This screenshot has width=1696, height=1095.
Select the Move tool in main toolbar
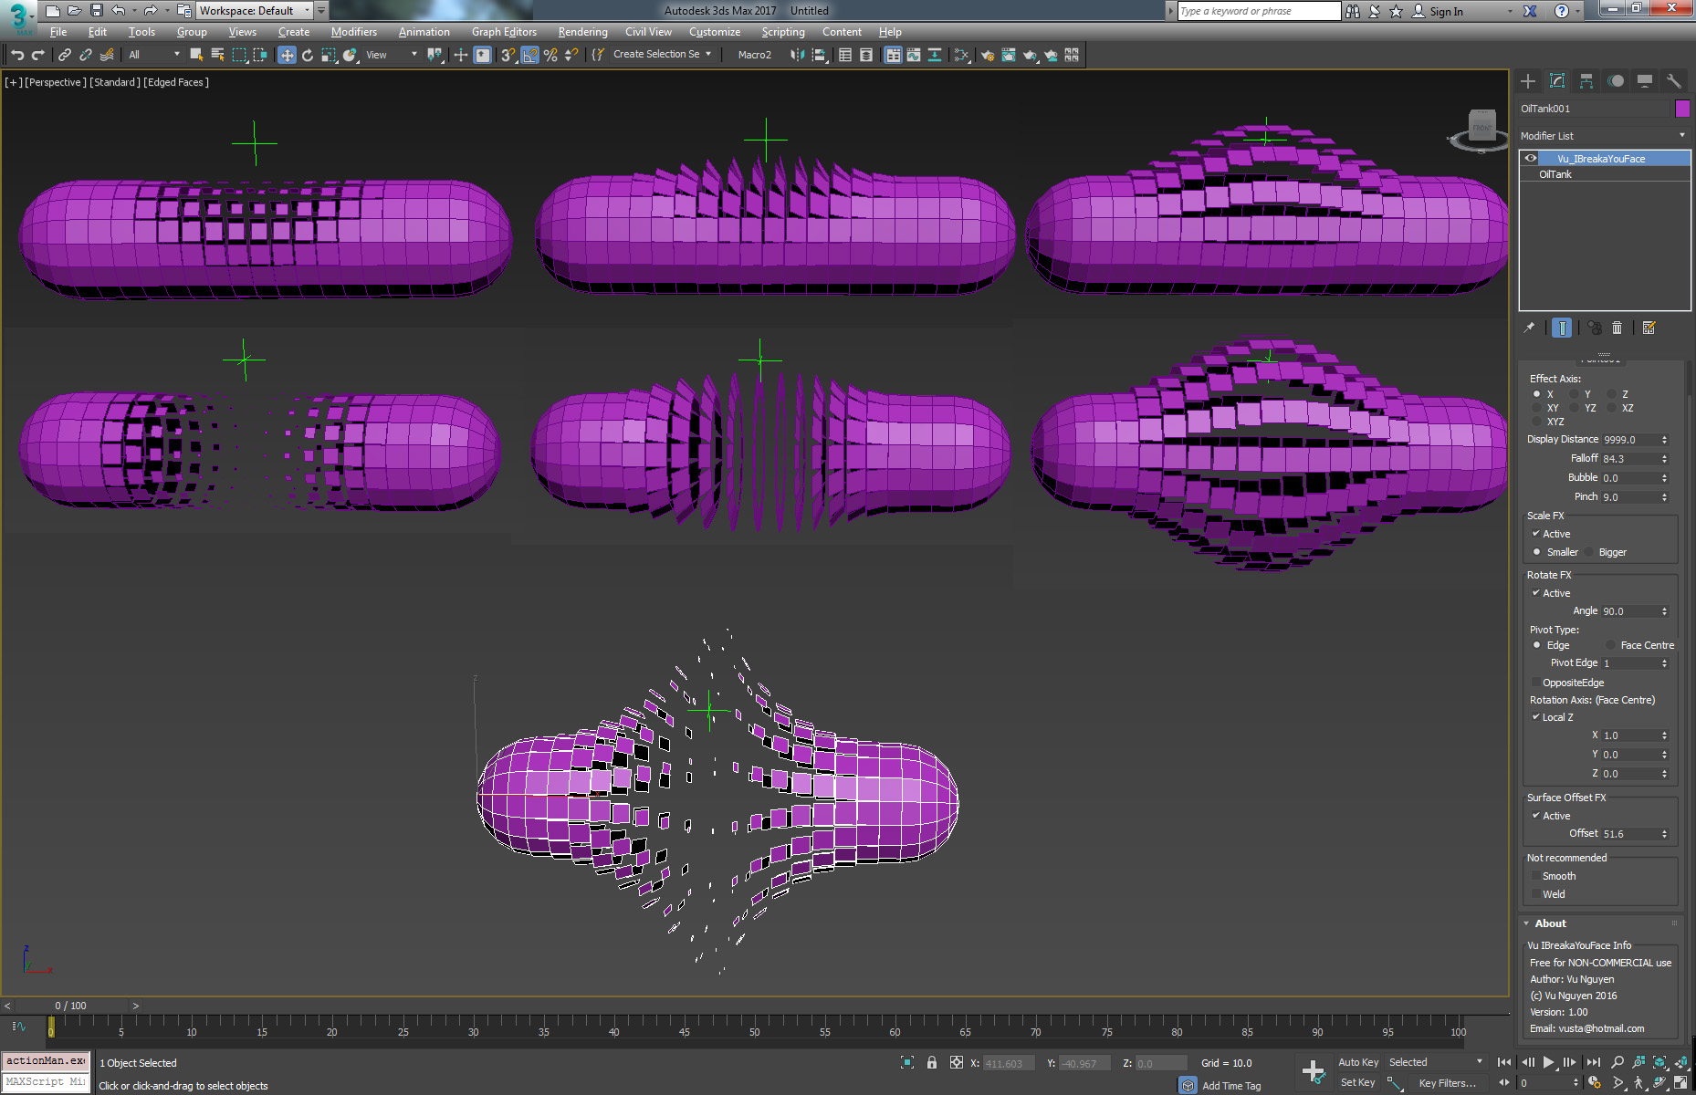[x=287, y=55]
